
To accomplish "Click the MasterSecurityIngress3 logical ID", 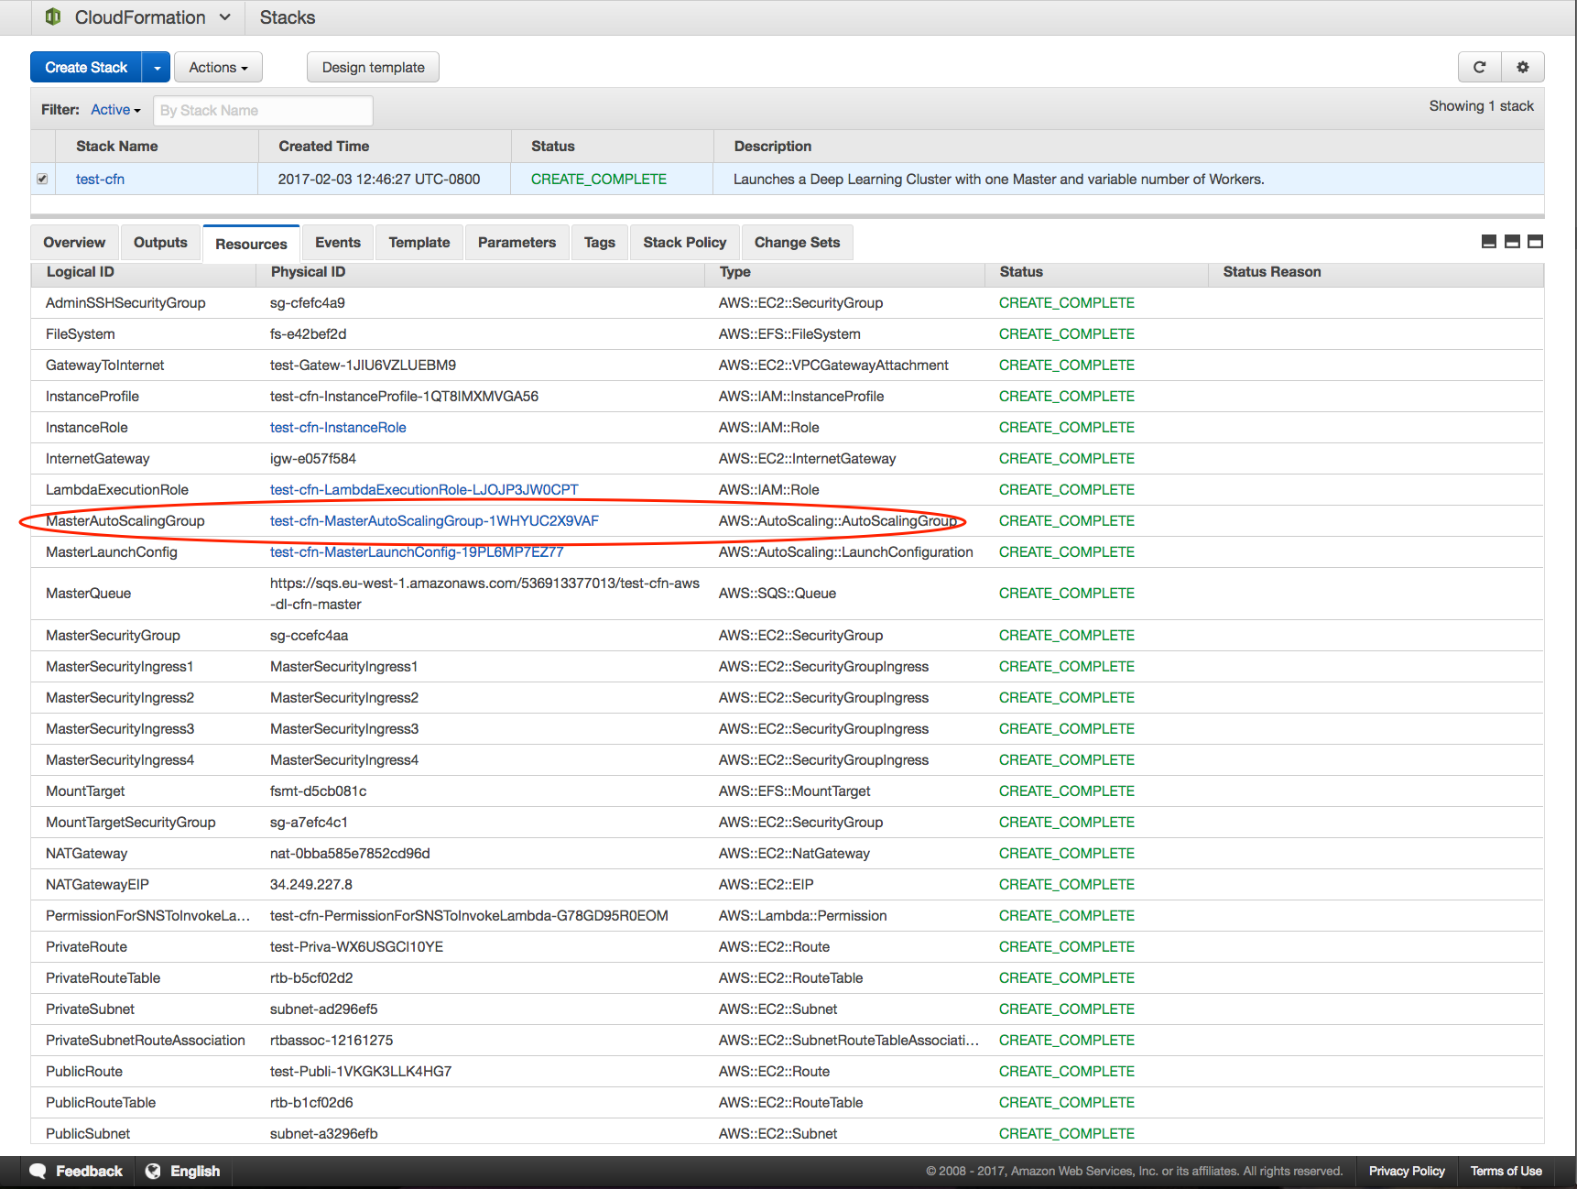I will (x=120, y=729).
